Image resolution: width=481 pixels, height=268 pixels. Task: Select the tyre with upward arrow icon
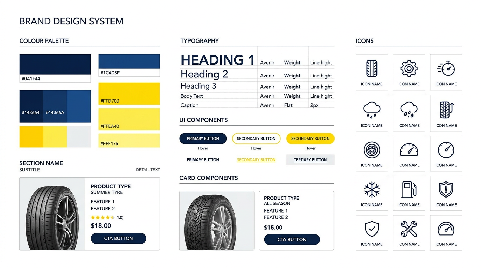point(446,110)
